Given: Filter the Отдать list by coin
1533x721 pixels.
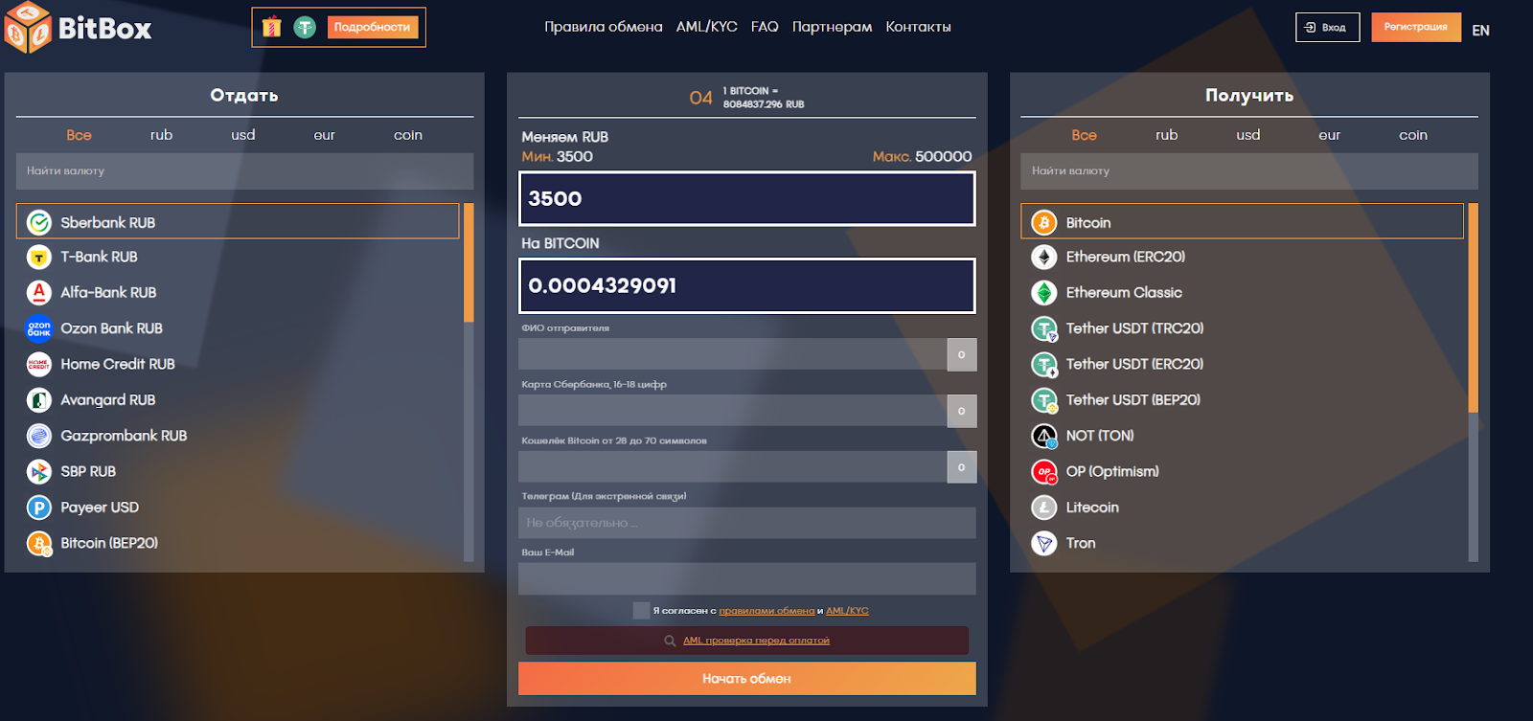Looking at the screenshot, I should click(x=408, y=135).
